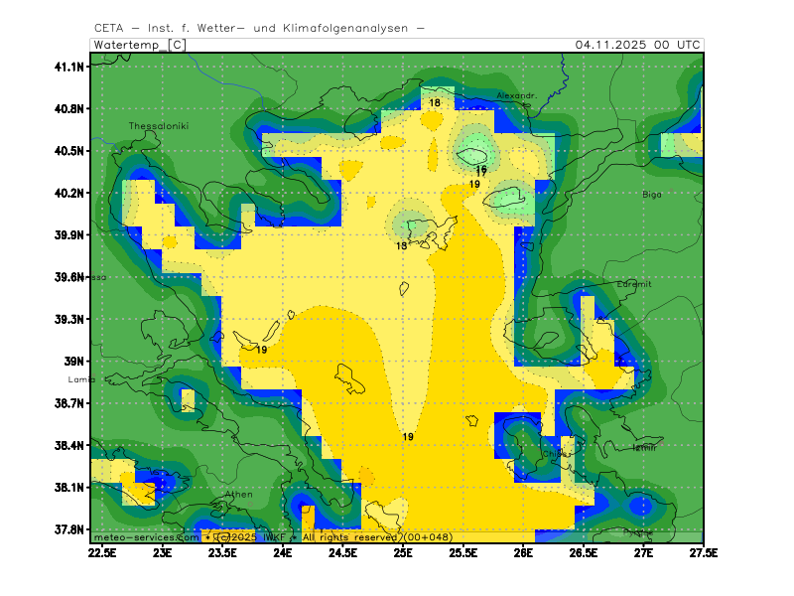
Task: Click the 25E longitude axis label
Action: pyautogui.click(x=404, y=551)
